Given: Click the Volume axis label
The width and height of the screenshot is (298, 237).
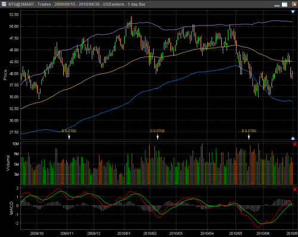Looking at the screenshot, I should pos(8,163).
